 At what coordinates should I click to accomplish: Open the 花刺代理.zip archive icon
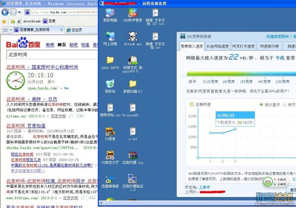133,158
